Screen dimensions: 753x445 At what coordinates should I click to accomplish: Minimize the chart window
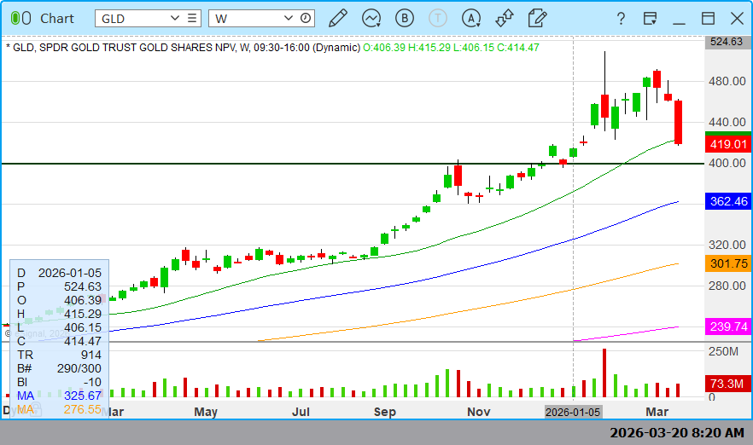tap(679, 22)
